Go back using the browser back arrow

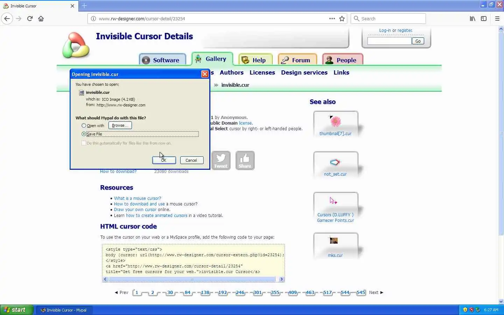7,19
